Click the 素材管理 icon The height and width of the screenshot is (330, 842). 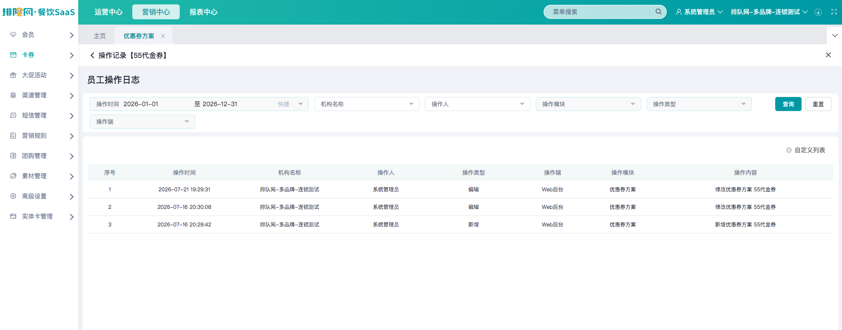(x=13, y=176)
